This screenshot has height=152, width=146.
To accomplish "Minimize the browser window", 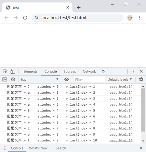I will coord(112,4).
